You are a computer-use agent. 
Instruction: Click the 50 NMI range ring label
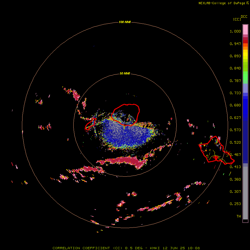[x=125, y=73]
